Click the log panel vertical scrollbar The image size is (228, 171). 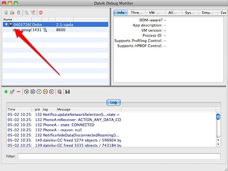point(218,129)
